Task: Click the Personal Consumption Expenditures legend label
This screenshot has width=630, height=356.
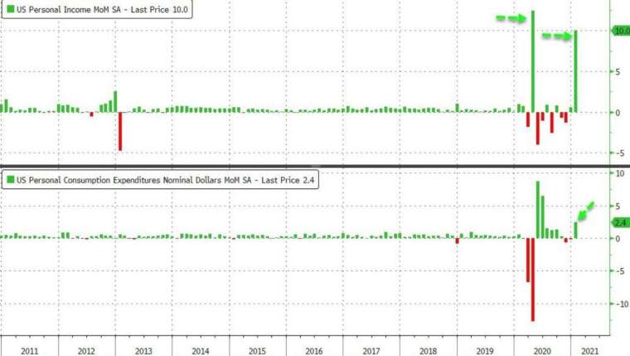Action: pos(165,180)
